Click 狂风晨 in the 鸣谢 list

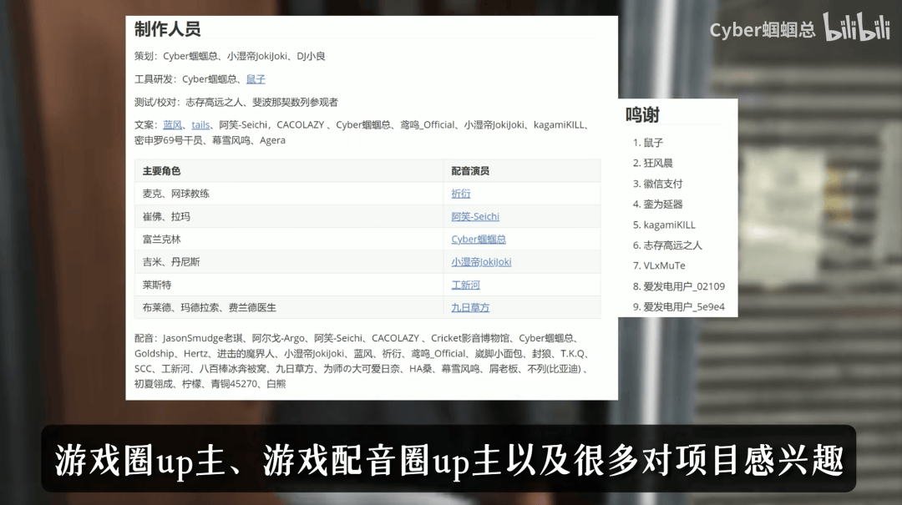(657, 163)
